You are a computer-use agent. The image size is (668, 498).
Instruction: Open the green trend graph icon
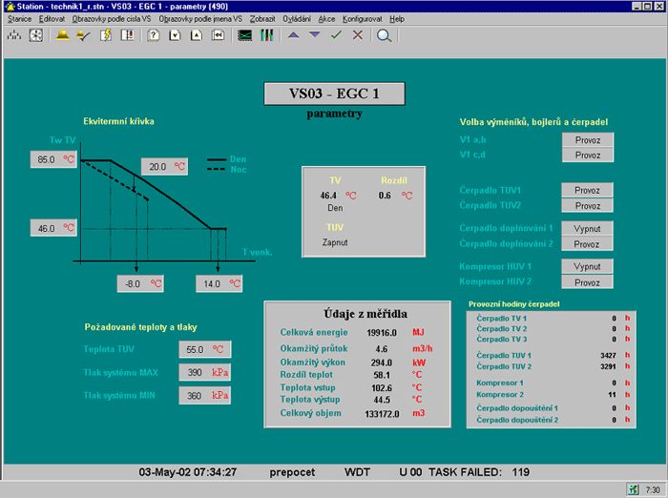pyautogui.click(x=245, y=35)
